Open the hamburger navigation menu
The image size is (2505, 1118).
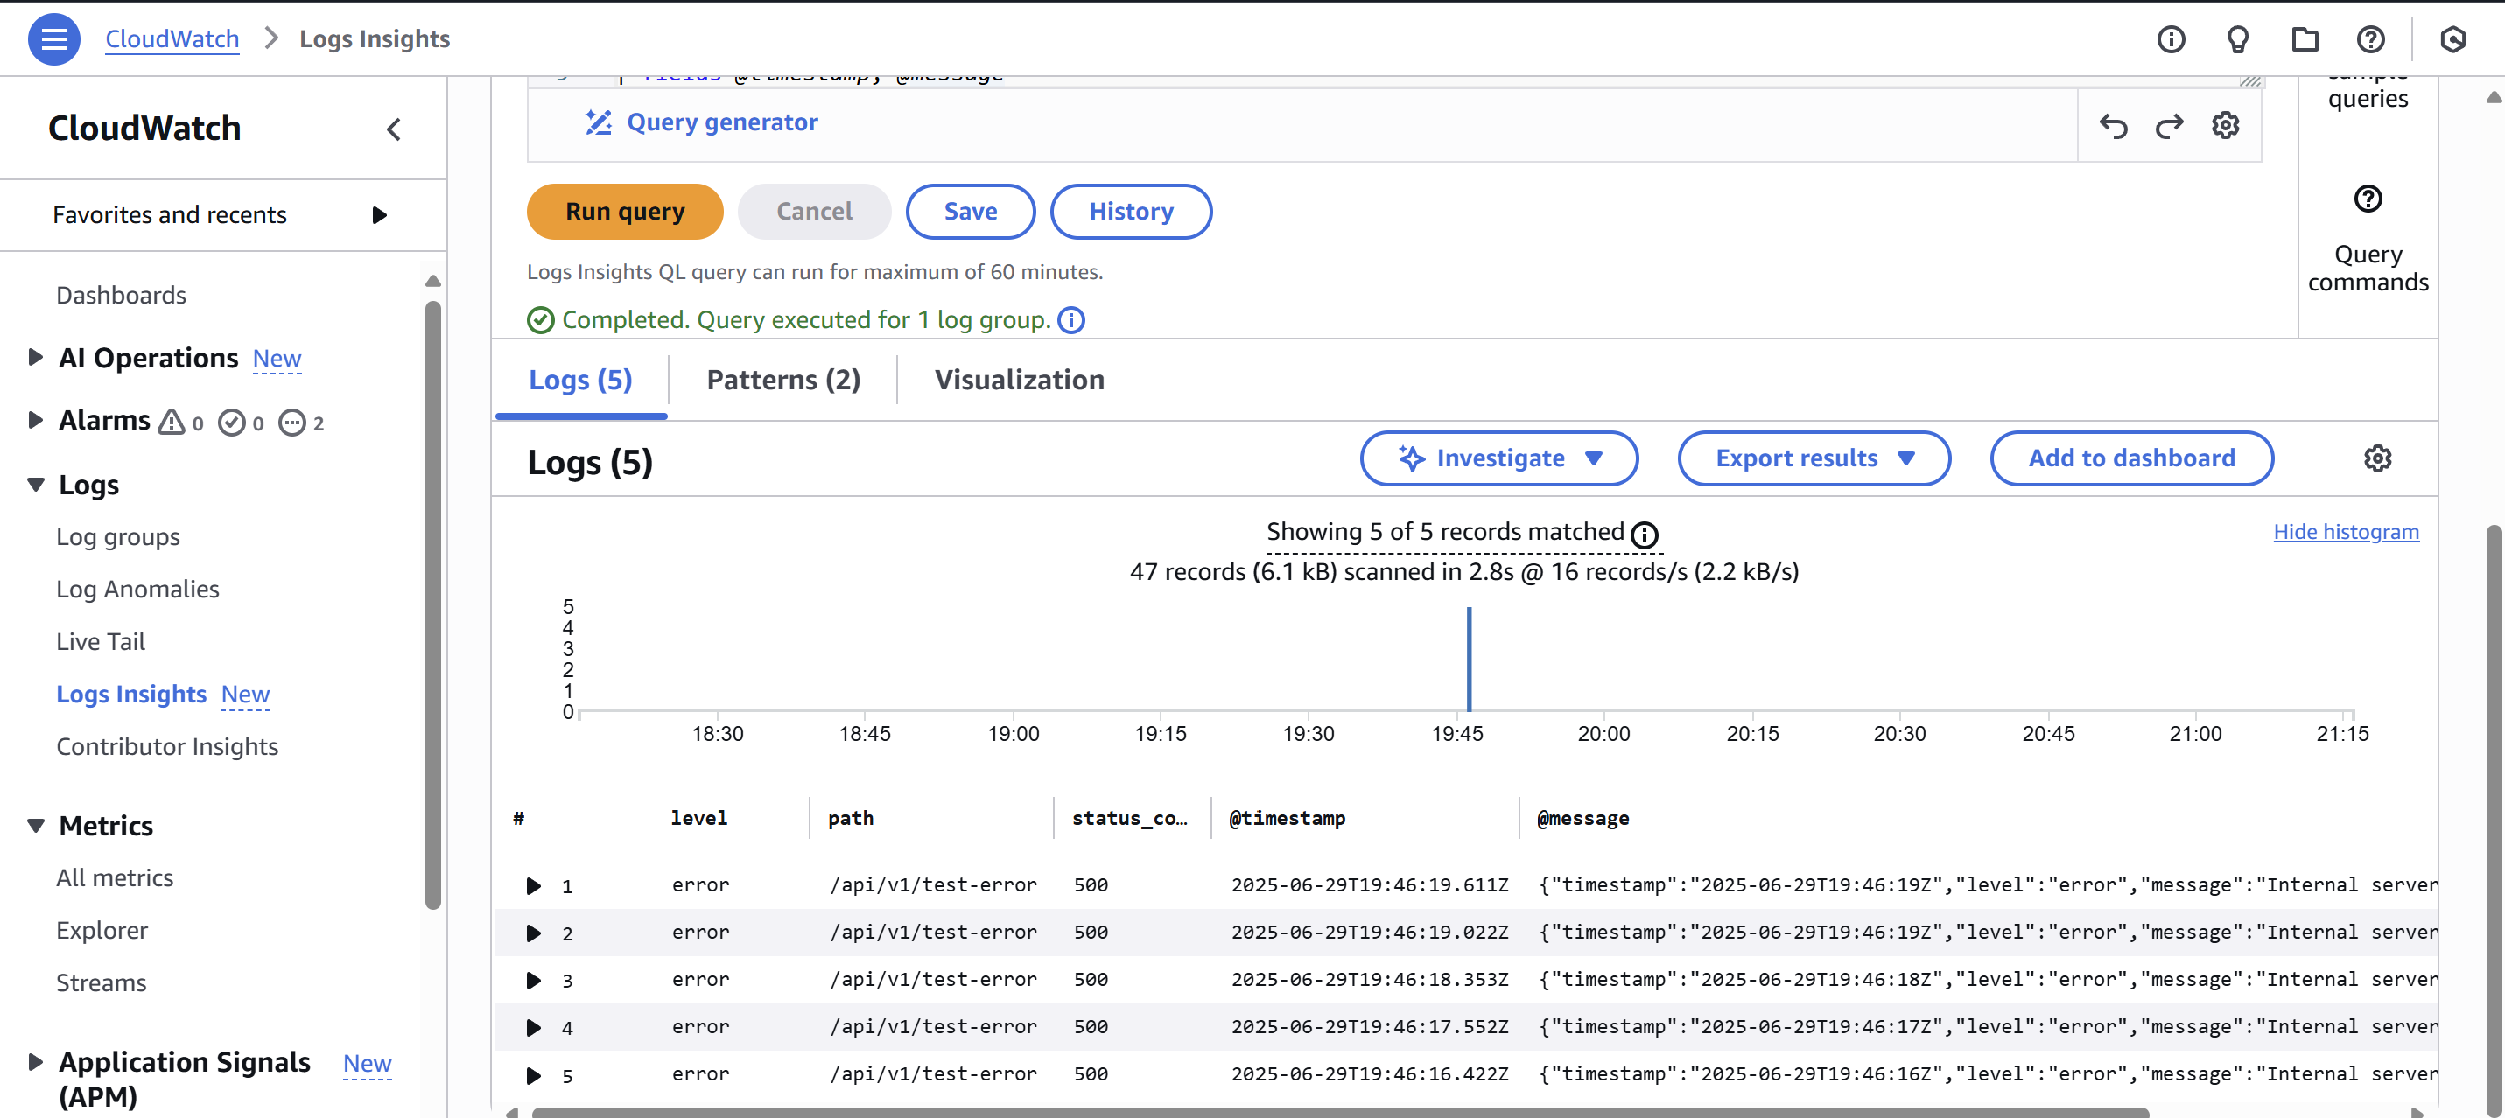pos(53,38)
